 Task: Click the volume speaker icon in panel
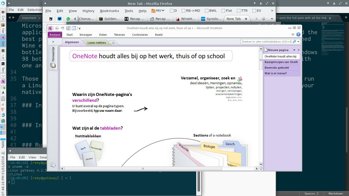3,153
